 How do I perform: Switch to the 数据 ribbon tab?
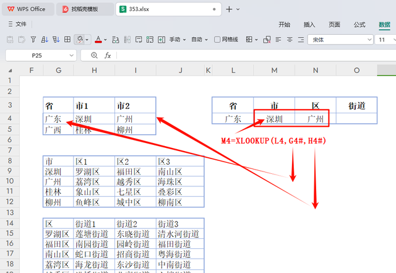[x=384, y=25]
